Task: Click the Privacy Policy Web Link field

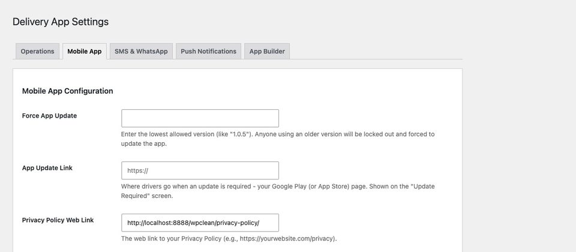Action: [x=200, y=223]
